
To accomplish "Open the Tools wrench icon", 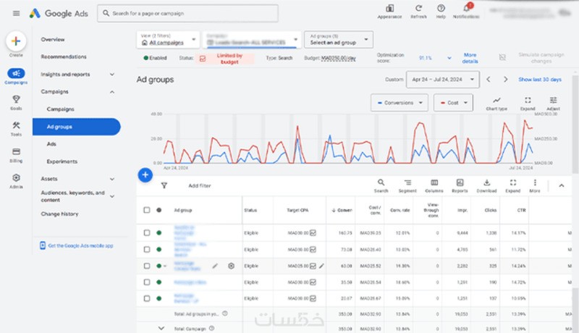I will (16, 125).
